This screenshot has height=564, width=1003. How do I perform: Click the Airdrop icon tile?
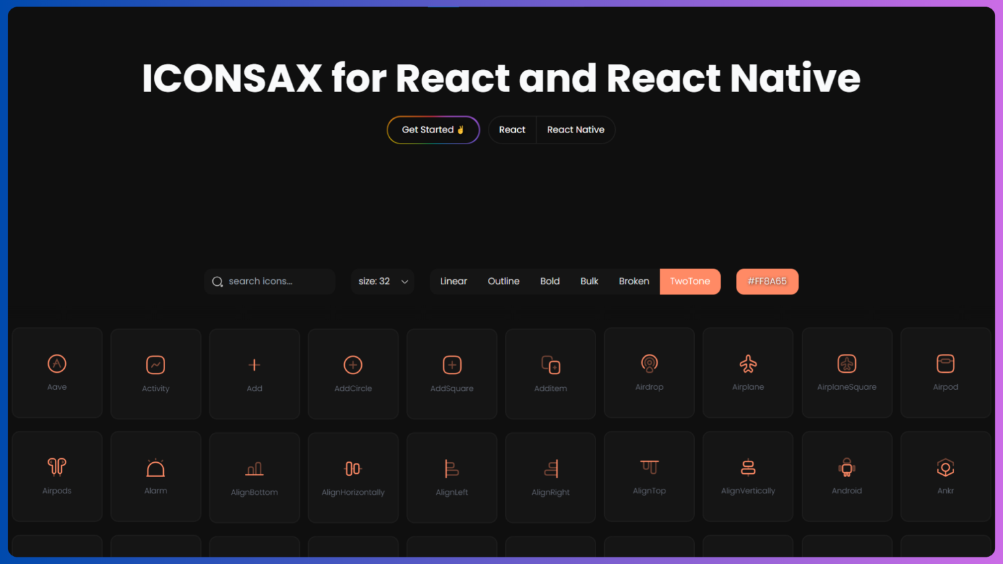(649, 373)
